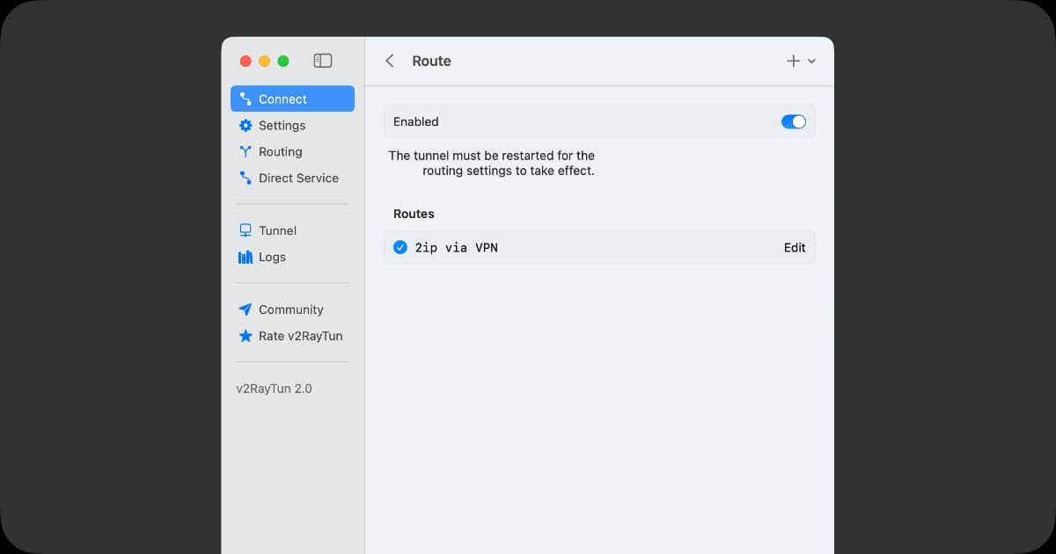Click the Routing fork icon
The width and height of the screenshot is (1056, 554).
[x=246, y=152]
